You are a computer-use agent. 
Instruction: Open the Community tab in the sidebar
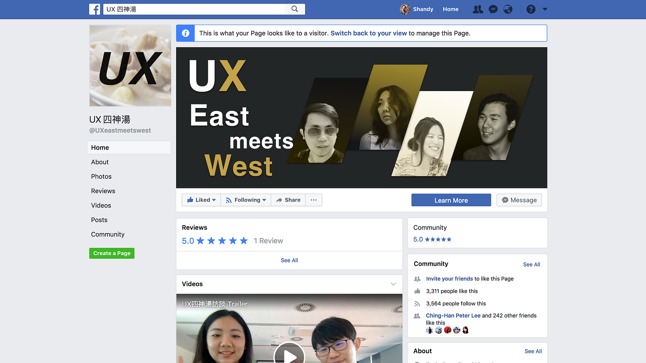click(108, 235)
